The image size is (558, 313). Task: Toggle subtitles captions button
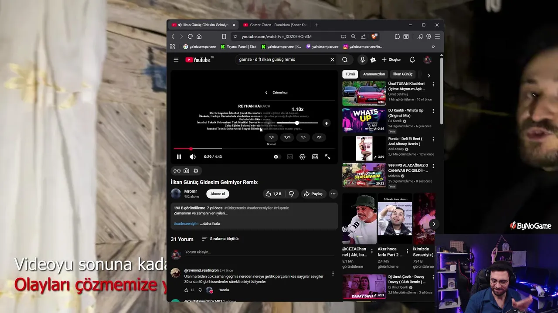(x=290, y=156)
